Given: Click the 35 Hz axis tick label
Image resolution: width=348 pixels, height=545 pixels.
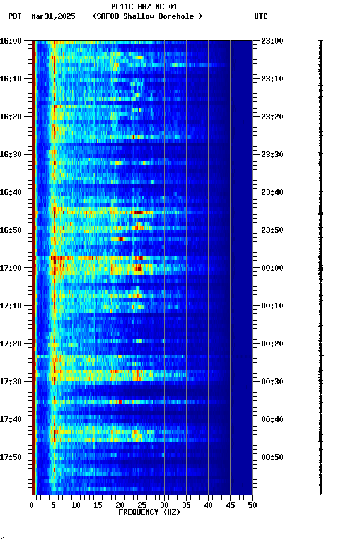Looking at the screenshot, I should pos(186,505).
